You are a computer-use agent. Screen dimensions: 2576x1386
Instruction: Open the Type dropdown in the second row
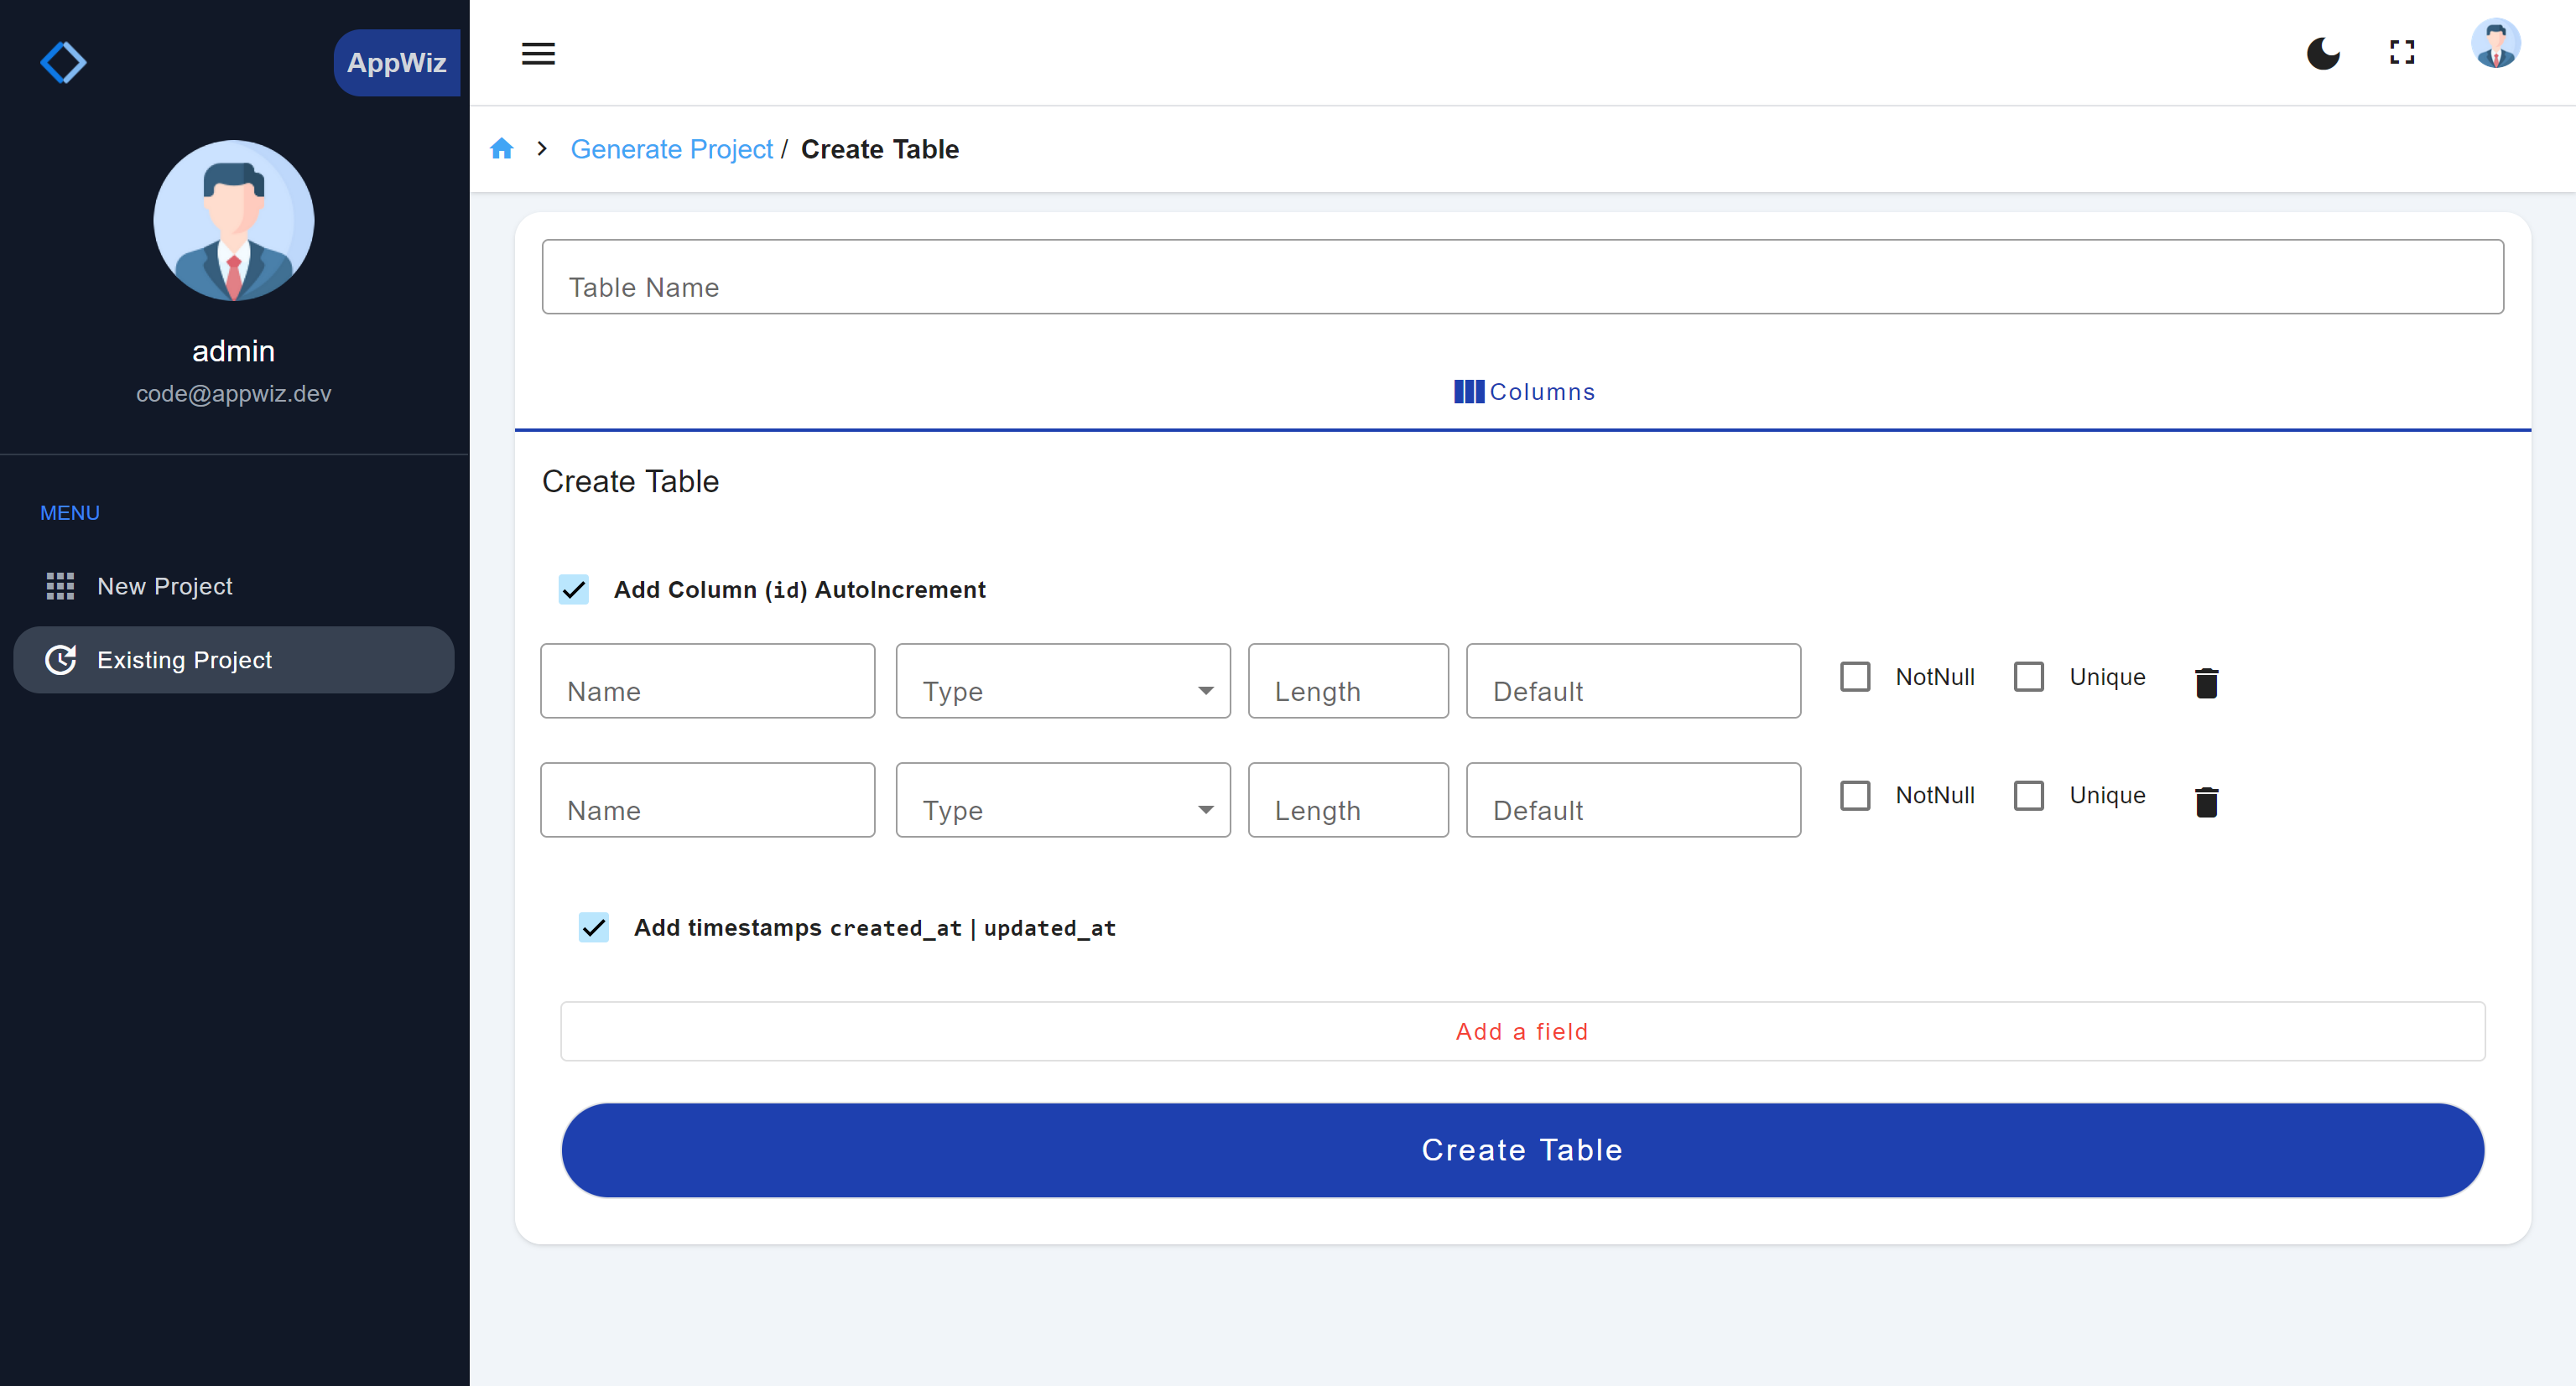click(1063, 799)
